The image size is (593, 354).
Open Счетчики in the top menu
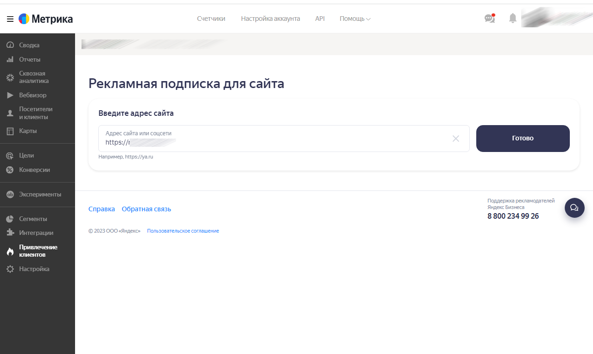click(211, 19)
